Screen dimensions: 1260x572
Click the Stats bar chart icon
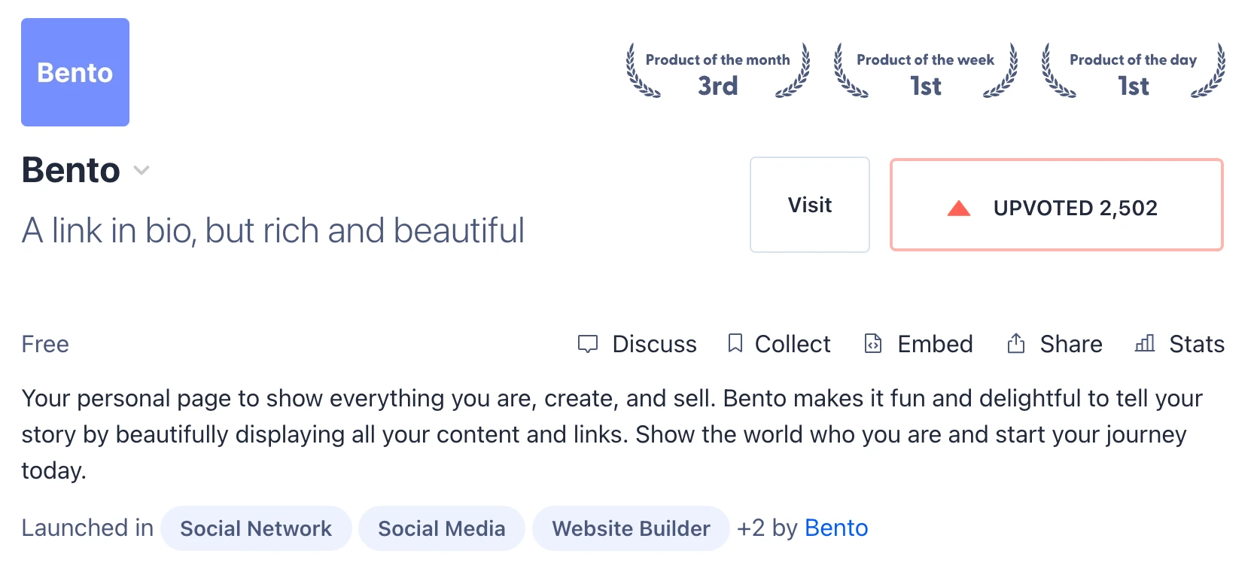pos(1145,343)
